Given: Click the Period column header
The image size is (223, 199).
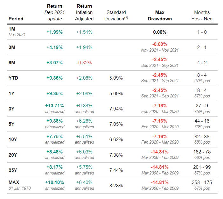Looking at the screenshot, I should (16, 18).
